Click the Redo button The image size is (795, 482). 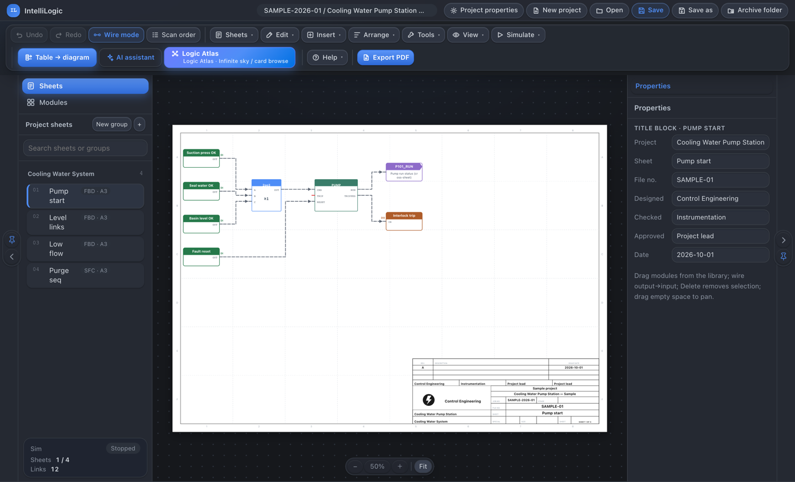coord(68,35)
